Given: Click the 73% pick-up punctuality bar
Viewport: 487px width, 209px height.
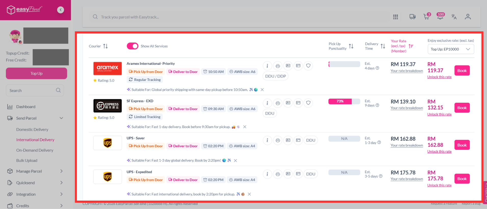Looking at the screenshot, I should coord(344,101).
